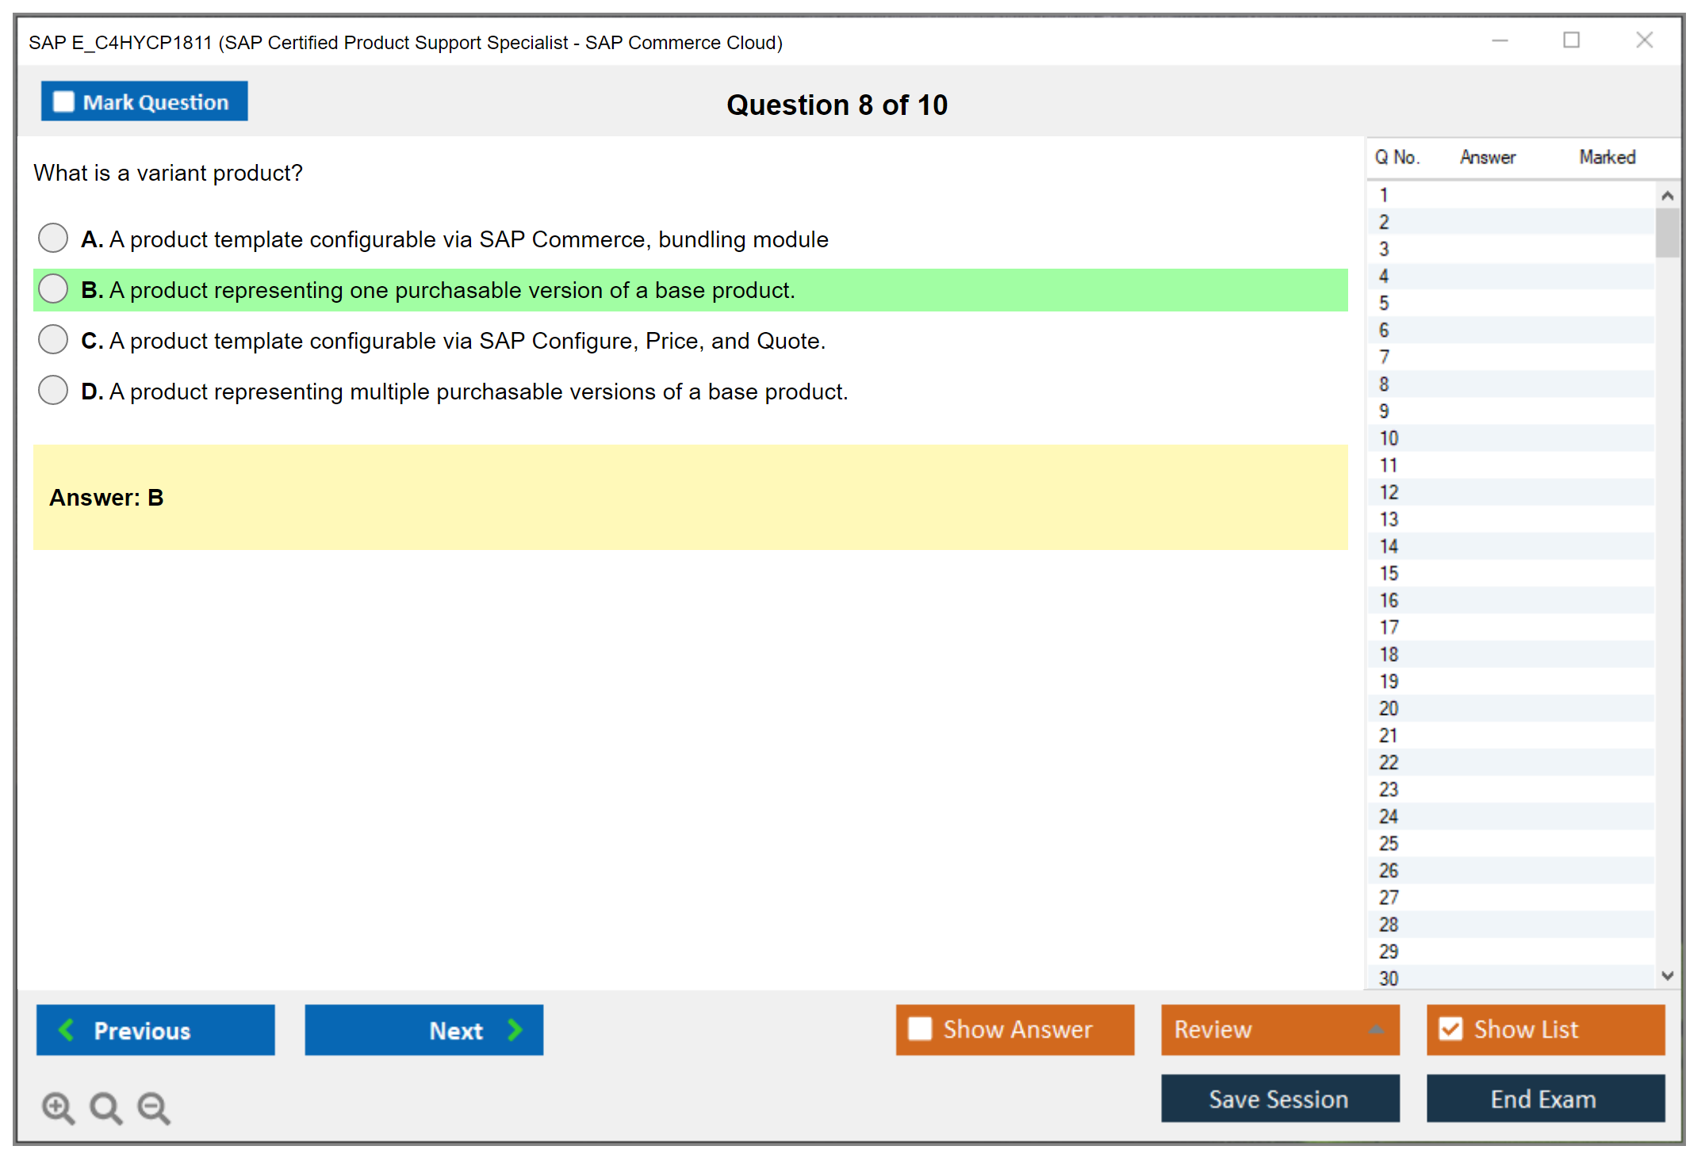This screenshot has width=1705, height=1165.
Task: Click the question list scrollbar thumb
Action: (x=1667, y=233)
